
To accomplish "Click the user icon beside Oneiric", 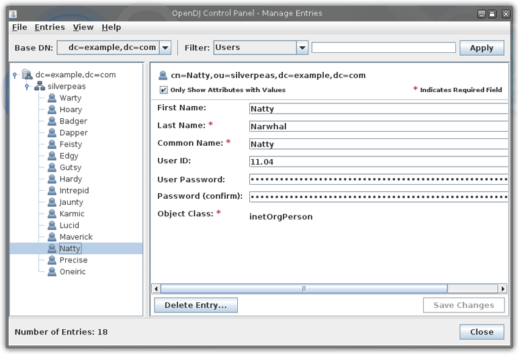I will (52, 272).
